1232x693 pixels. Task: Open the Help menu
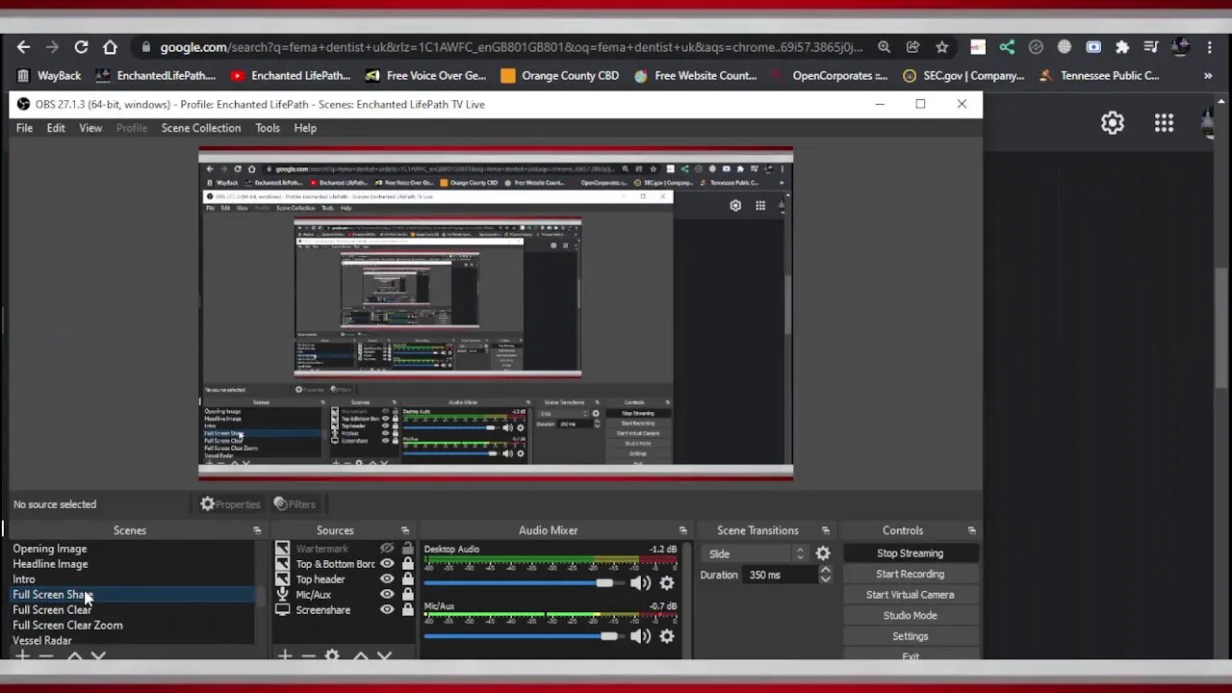(x=305, y=128)
